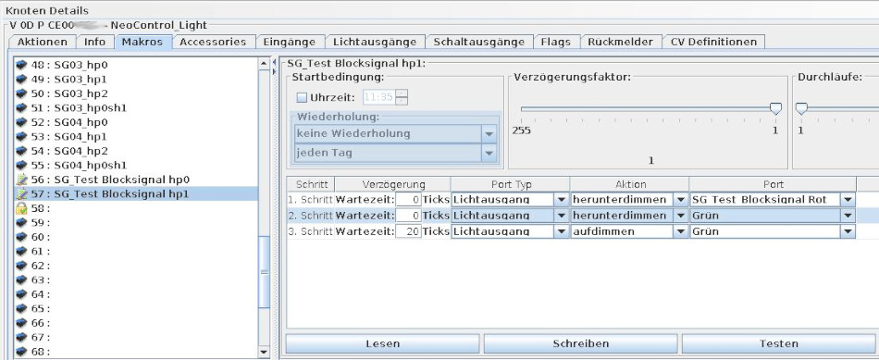Enable the Uhrzeit checkbox
879x360 pixels.
302,97
